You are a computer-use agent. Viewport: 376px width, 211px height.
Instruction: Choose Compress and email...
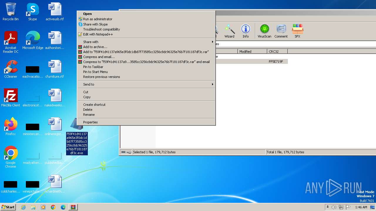click(146, 57)
